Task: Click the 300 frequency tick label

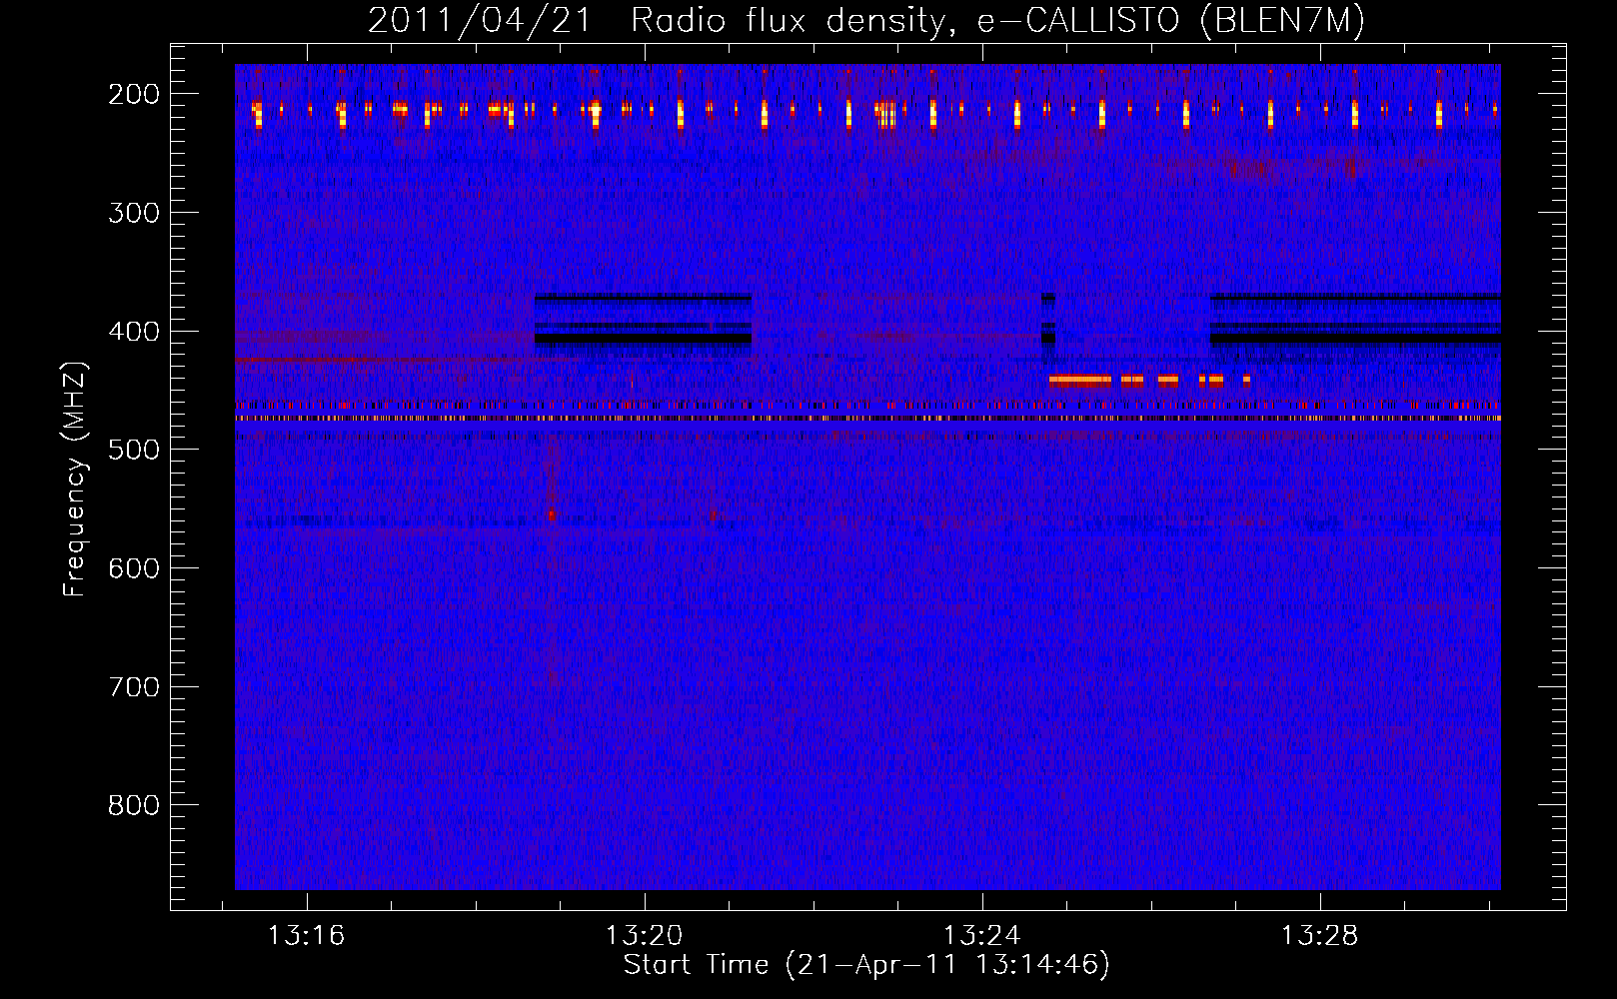Action: pos(134,212)
